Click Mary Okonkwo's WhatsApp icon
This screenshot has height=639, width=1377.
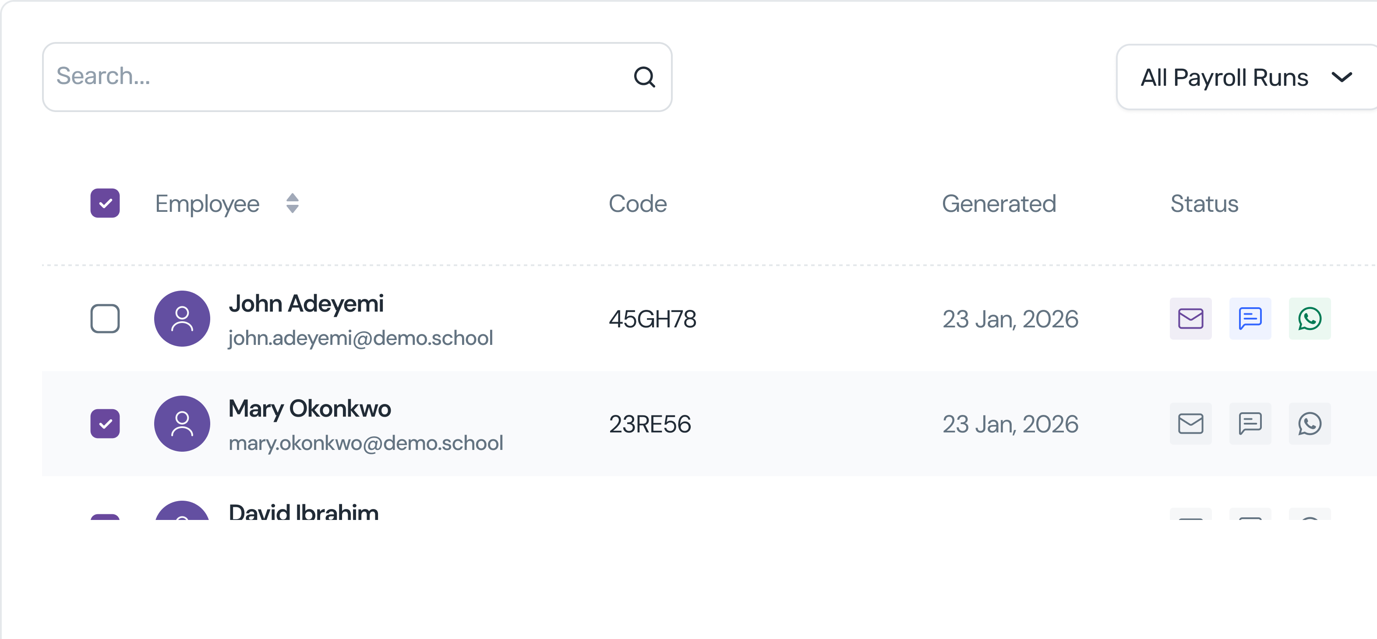point(1309,424)
